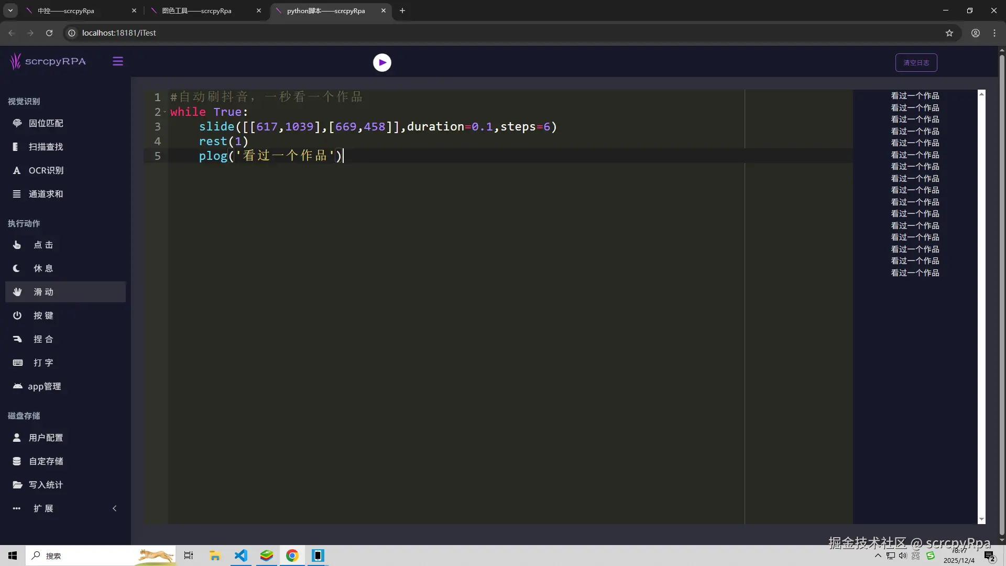Image resolution: width=1006 pixels, height=566 pixels.
Task: Open the 用户配置 link
Action: (46, 438)
